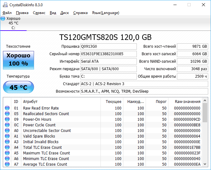Viewport: 211px width, 170px height.
Task: Click the Режим передачи field SATA/600
Action: 109,69
